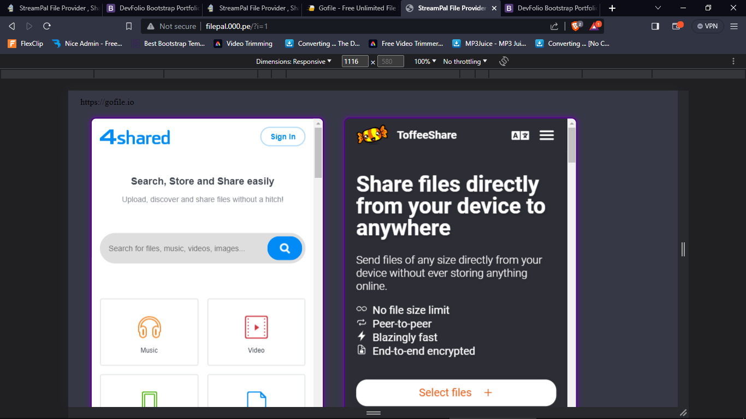Click the ToffeeShare candy logo
This screenshot has width=746, height=419.
(372, 135)
